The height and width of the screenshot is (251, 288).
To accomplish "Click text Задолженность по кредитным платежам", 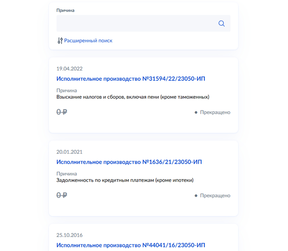I will click(x=105, y=180).
